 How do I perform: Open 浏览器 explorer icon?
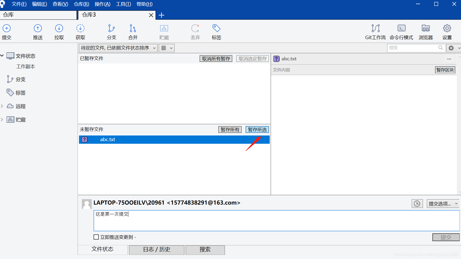coord(426,28)
